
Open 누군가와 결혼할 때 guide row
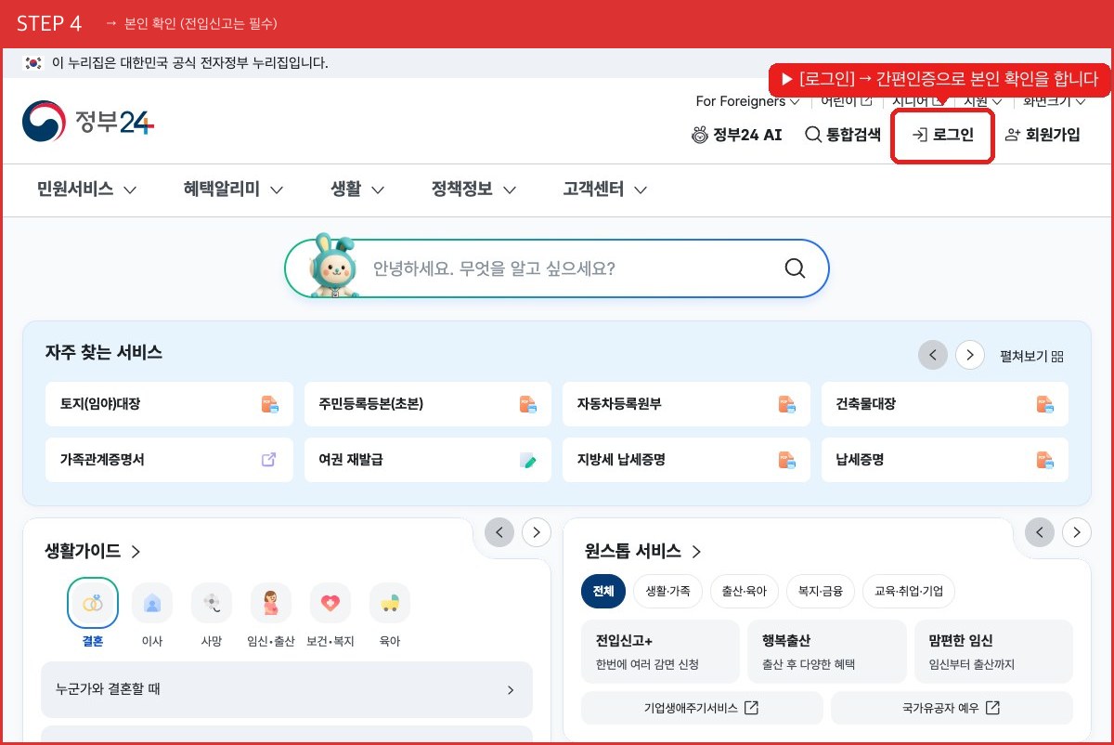pyautogui.click(x=287, y=689)
